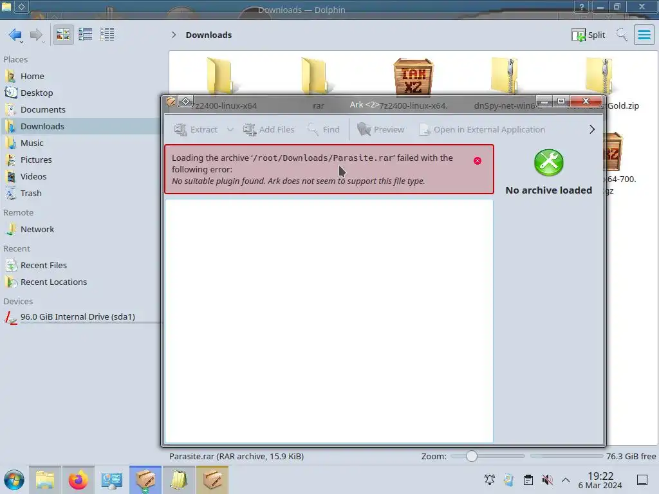659x494 pixels.
Task: Switch to the highlighted Ark taskbar entry
Action: [145, 480]
